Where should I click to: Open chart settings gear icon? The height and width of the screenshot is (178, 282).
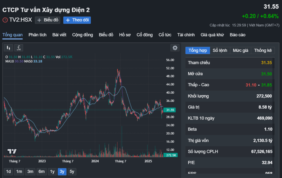coord(175,48)
